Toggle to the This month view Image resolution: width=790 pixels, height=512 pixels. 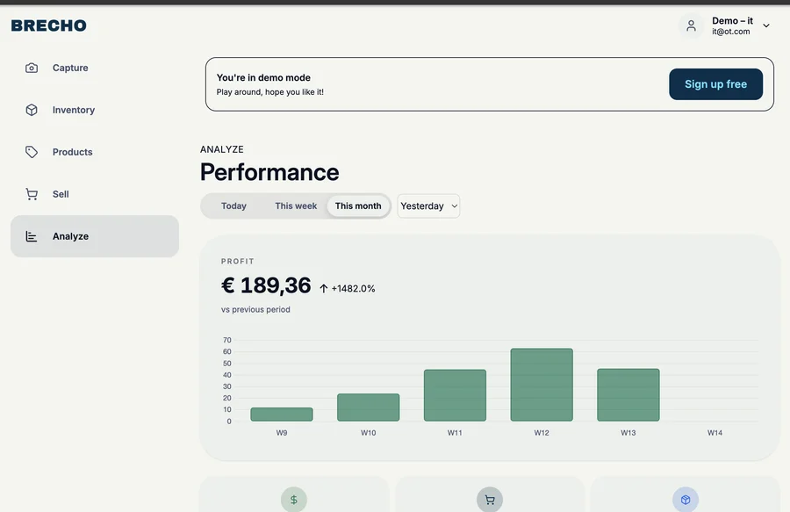pyautogui.click(x=357, y=206)
